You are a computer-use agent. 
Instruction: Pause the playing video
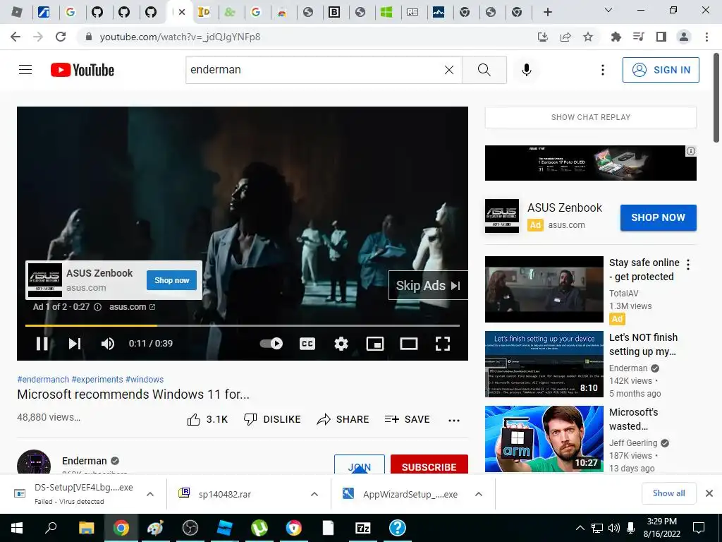42,344
